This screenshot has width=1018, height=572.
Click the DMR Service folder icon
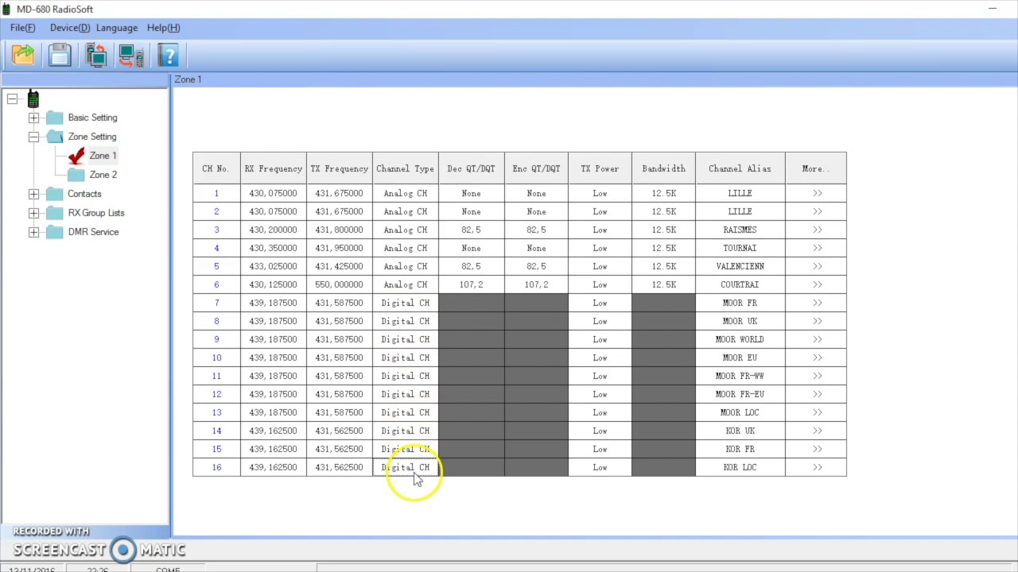click(x=54, y=232)
